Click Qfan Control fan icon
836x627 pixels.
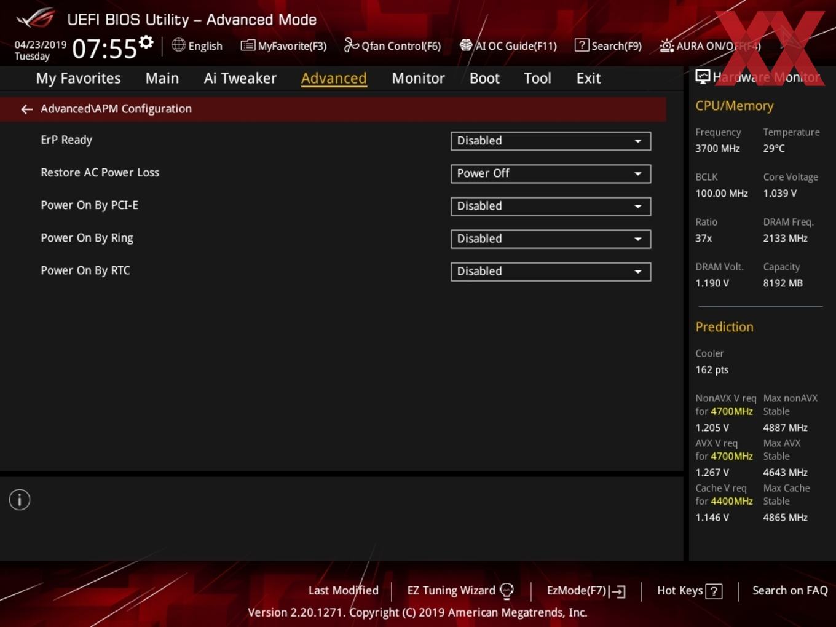coord(351,45)
